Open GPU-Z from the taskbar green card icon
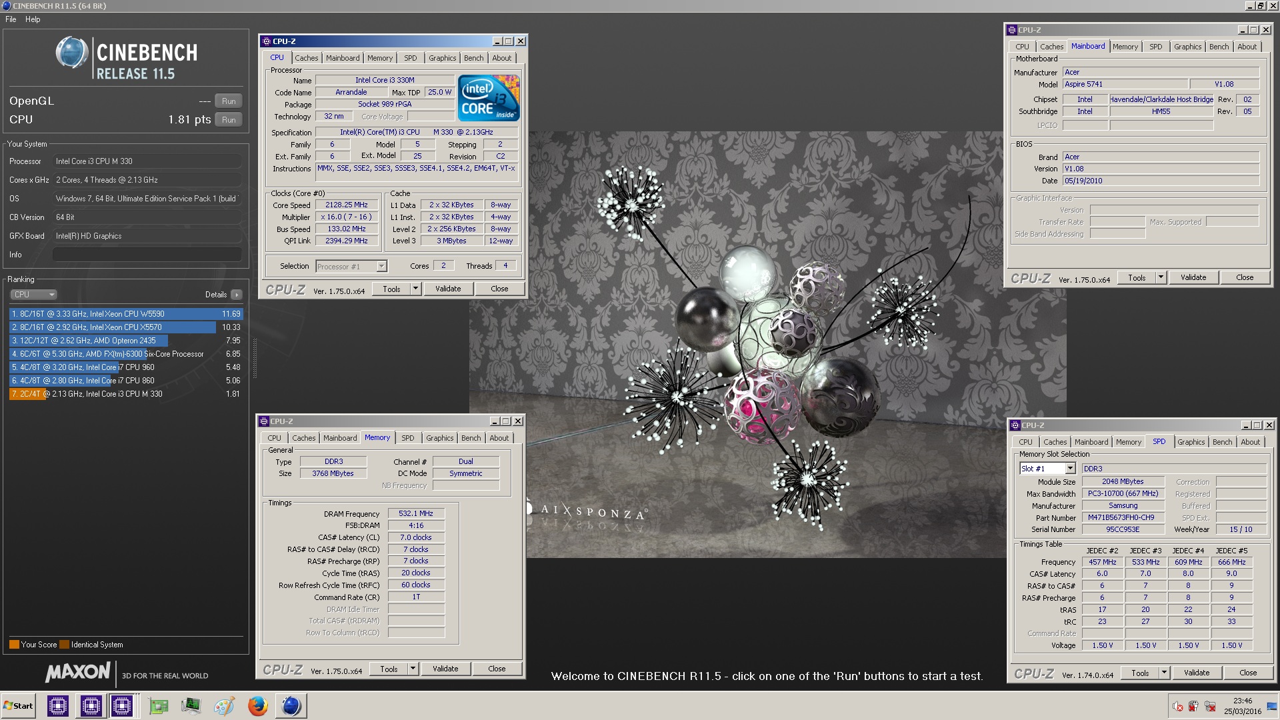 tap(159, 706)
